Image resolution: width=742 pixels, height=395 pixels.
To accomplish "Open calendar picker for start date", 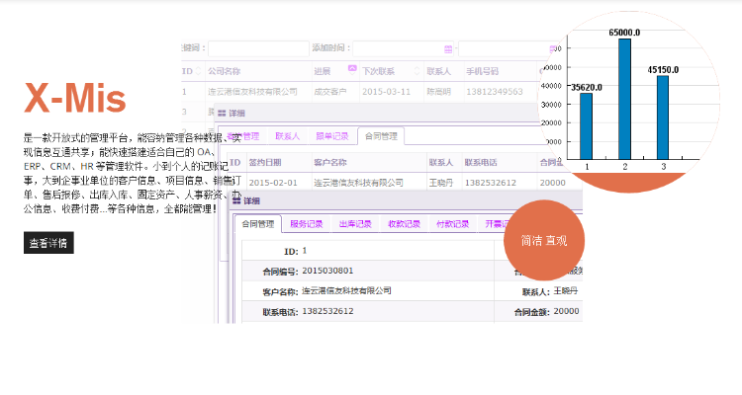I will tap(449, 47).
